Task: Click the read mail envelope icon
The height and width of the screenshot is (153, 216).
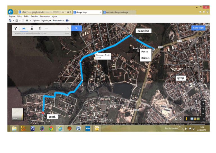Action: 23,21
